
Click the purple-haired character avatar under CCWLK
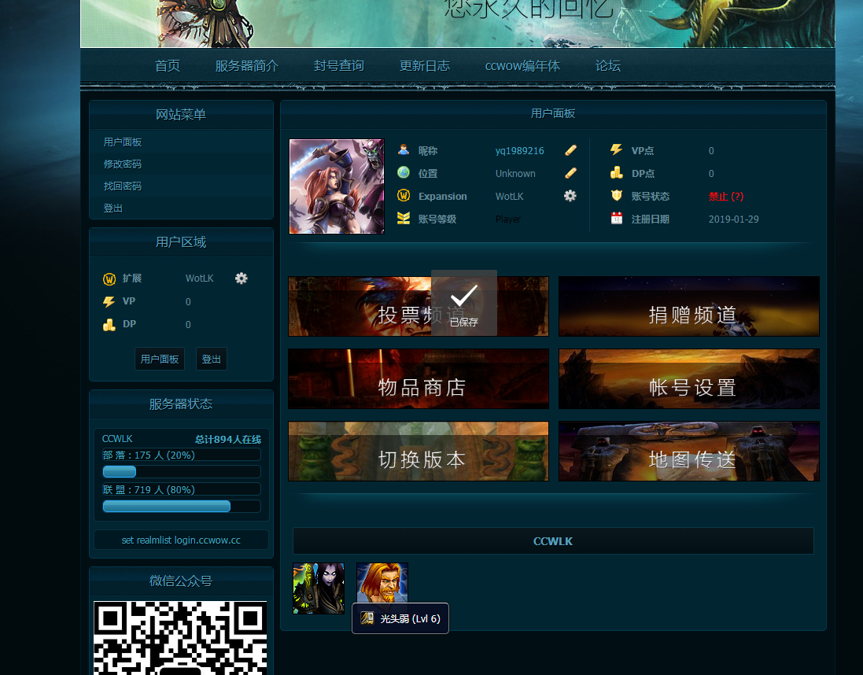(319, 588)
